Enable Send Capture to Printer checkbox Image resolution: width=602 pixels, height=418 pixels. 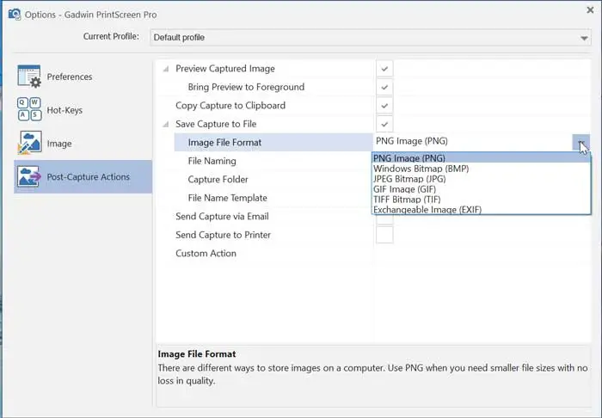tap(384, 235)
